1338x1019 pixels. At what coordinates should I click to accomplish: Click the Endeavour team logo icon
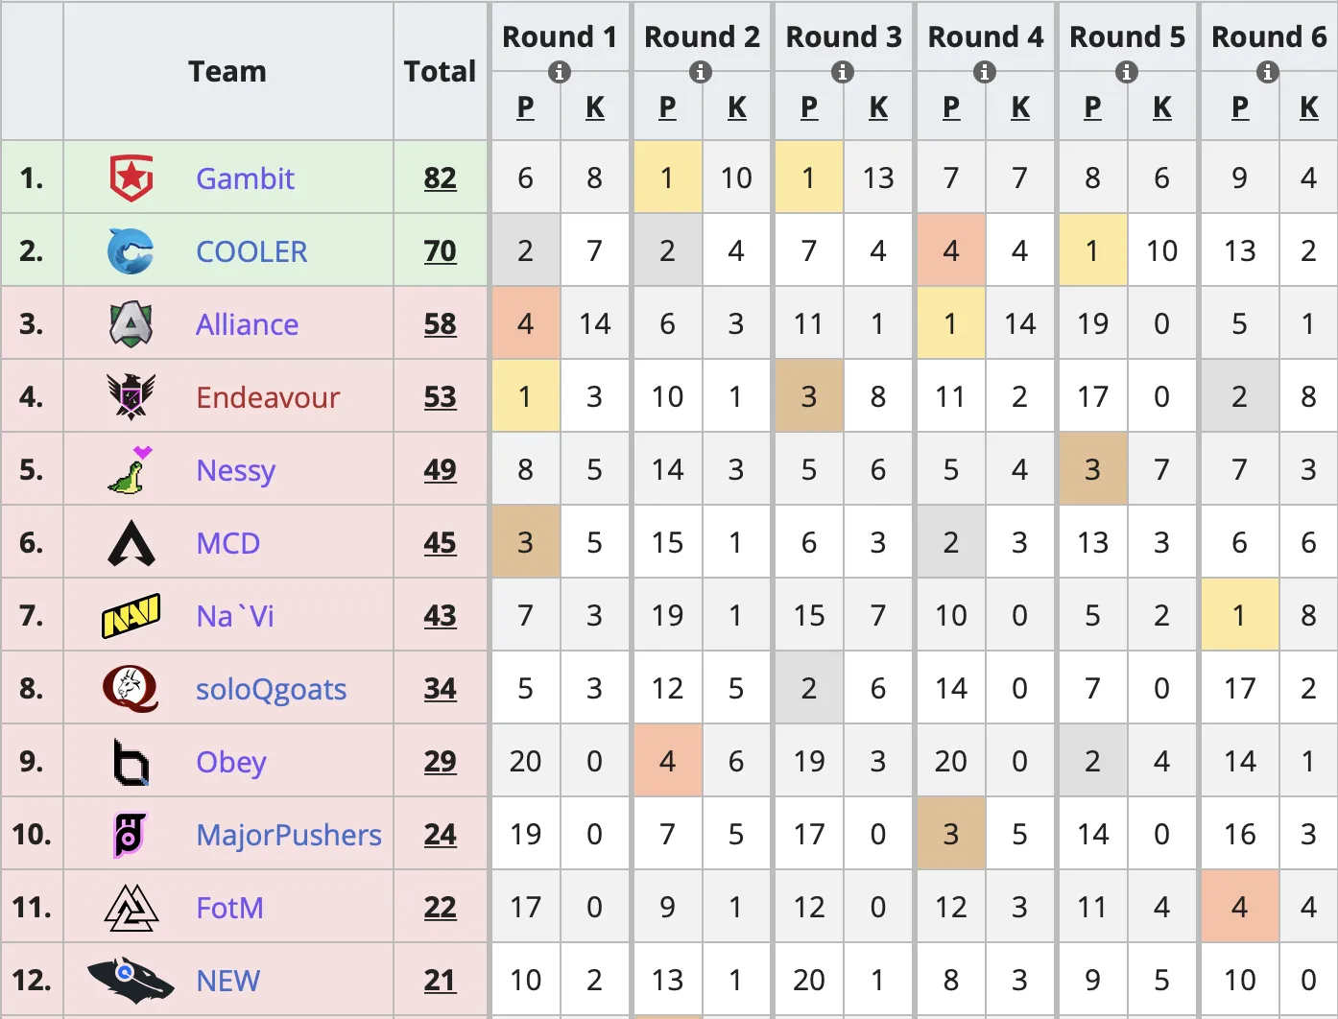tap(131, 396)
